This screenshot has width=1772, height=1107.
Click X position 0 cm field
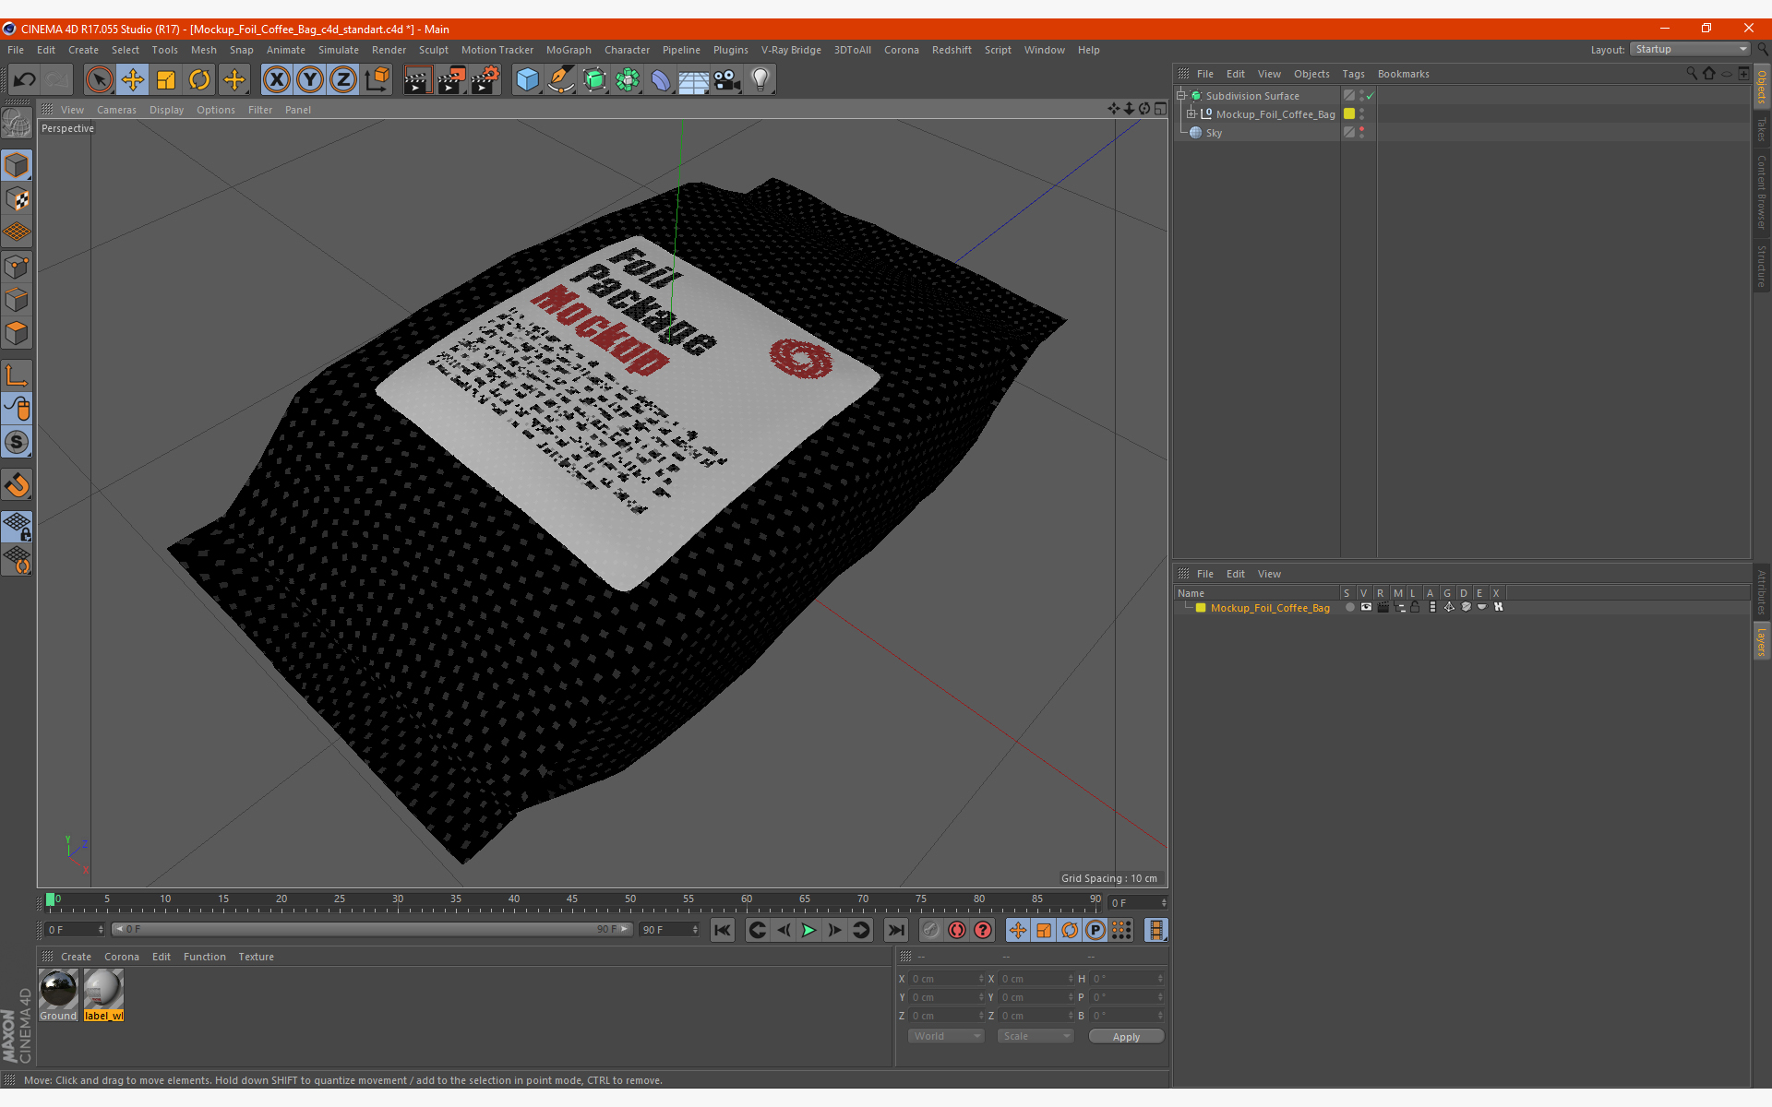pos(947,979)
